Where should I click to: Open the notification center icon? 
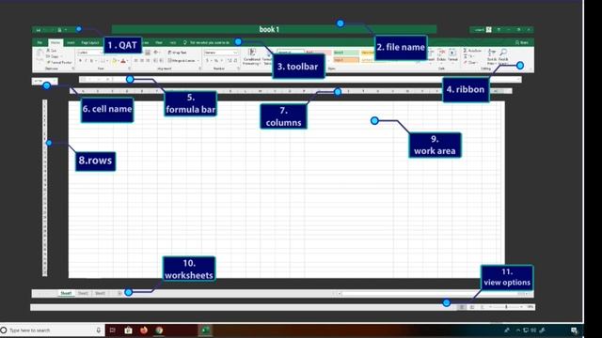pyautogui.click(x=574, y=330)
